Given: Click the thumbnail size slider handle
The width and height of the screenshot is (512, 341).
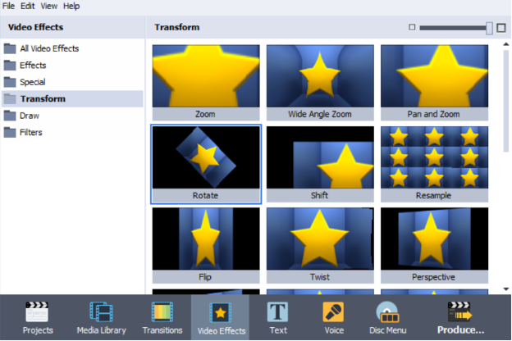Looking at the screenshot, I should [x=489, y=28].
